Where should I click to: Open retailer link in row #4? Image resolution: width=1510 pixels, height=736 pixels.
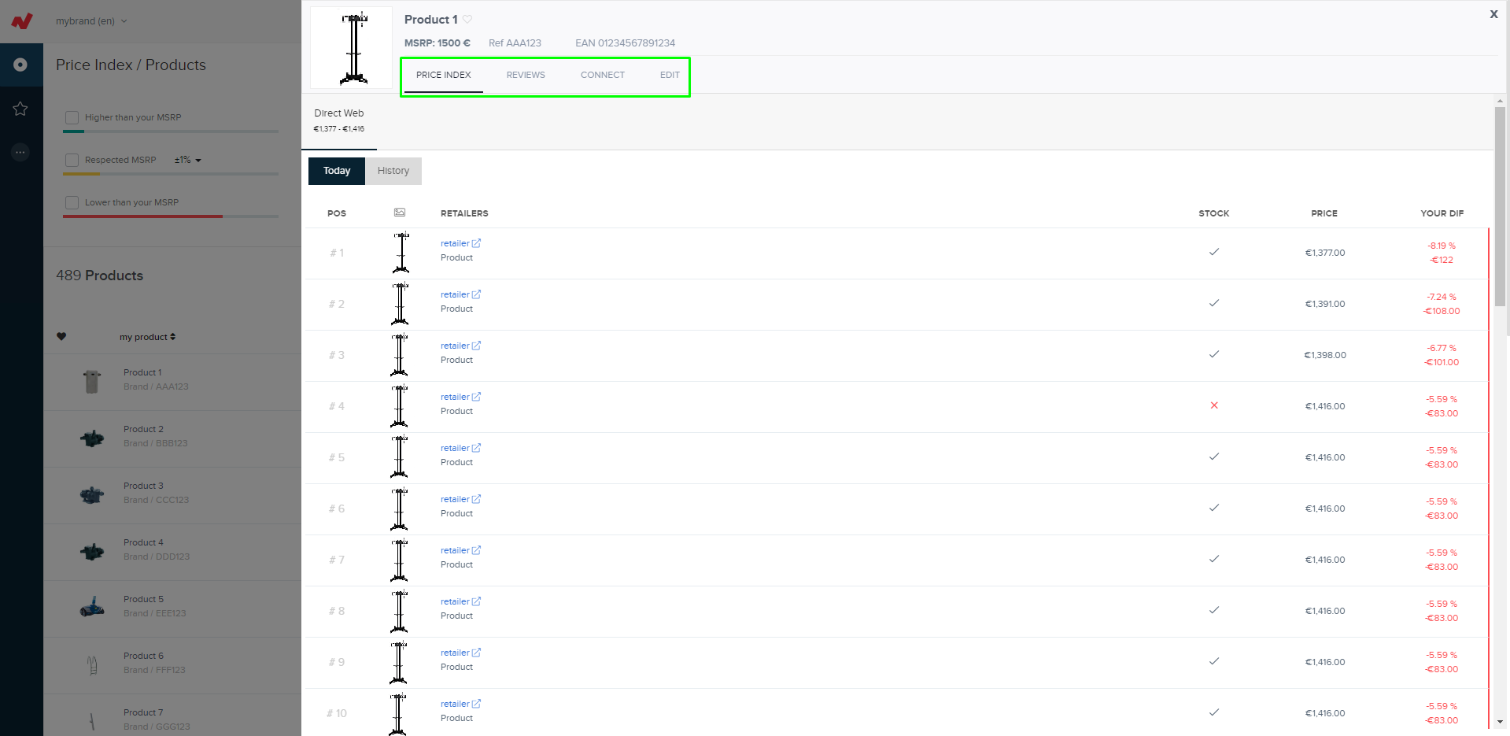tap(455, 397)
